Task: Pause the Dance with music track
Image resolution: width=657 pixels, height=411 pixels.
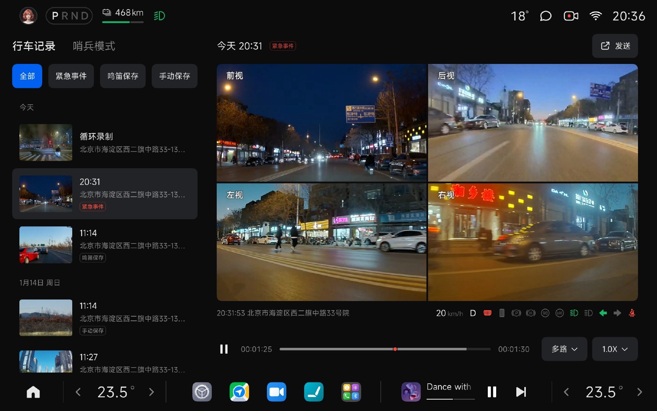Action: 492,392
